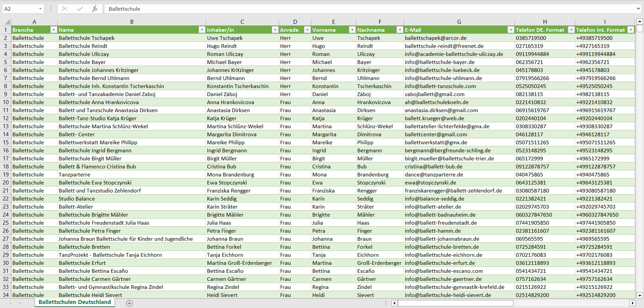The image size is (644, 308).
Task: Switch to Ballettschulen Deutschland sheet tab
Action: [74, 302]
